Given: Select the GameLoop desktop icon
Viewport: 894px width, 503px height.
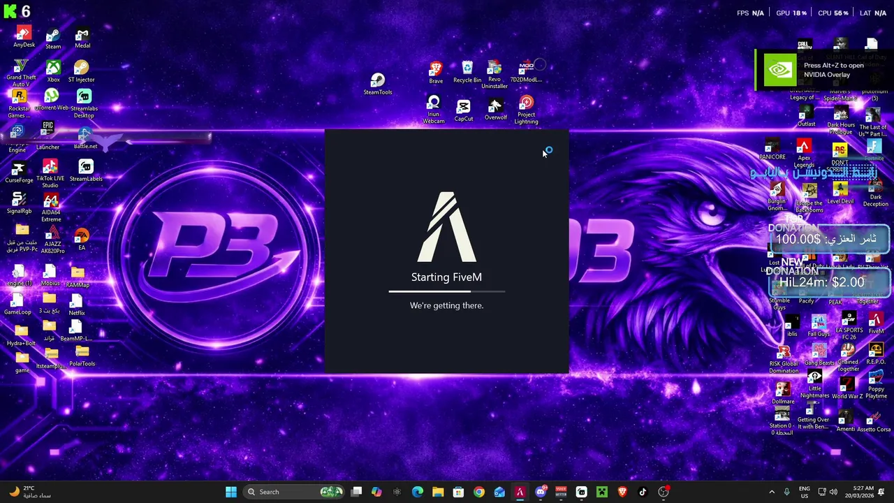Looking at the screenshot, I should pos(17,304).
